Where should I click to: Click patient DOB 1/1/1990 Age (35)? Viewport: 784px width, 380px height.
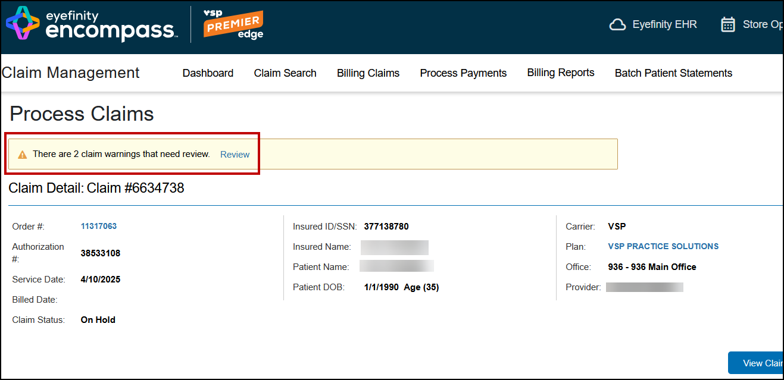402,287
